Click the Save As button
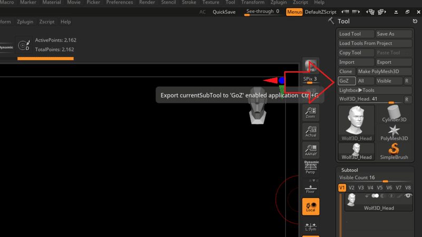Viewport: 422px width, 237px height. [x=394, y=34]
